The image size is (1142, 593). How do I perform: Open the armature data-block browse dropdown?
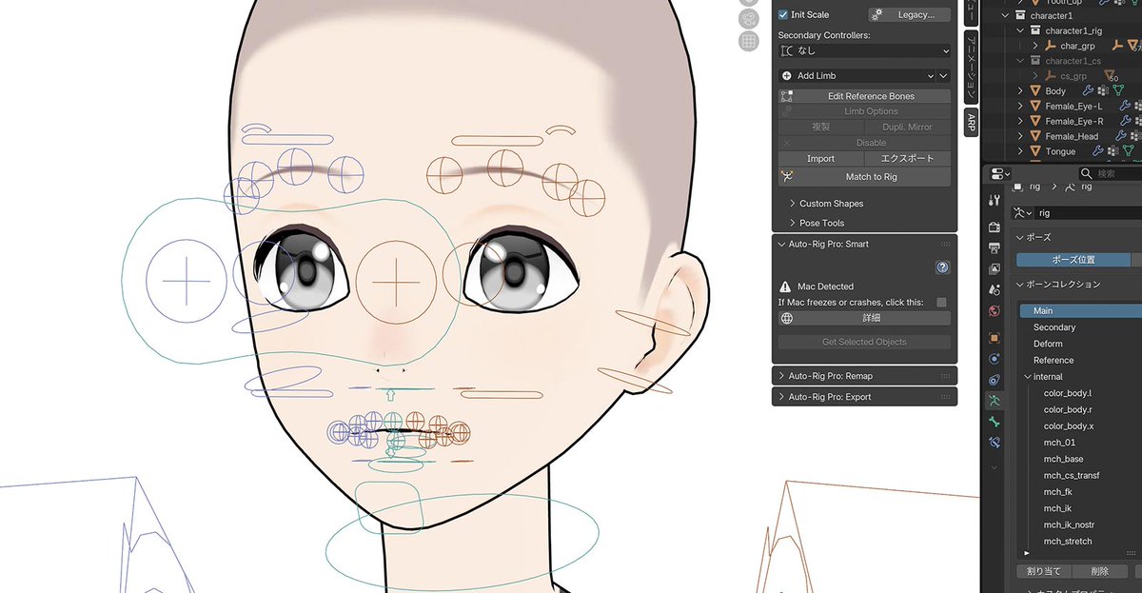(1023, 212)
